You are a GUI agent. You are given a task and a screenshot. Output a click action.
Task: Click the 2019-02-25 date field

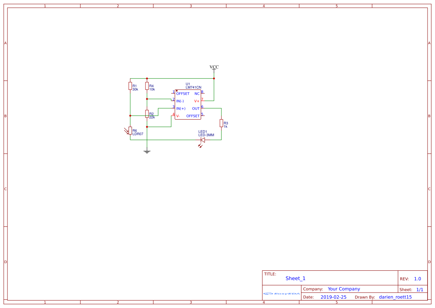(333, 297)
